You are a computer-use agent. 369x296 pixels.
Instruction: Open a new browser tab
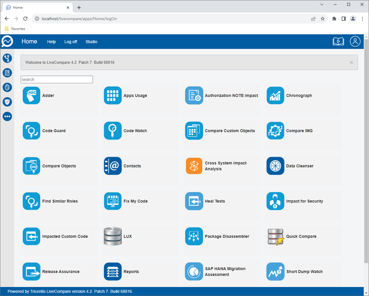point(79,7)
